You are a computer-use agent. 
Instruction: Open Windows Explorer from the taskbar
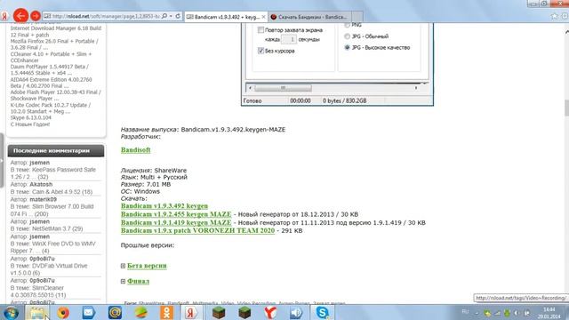pyautogui.click(x=37, y=313)
